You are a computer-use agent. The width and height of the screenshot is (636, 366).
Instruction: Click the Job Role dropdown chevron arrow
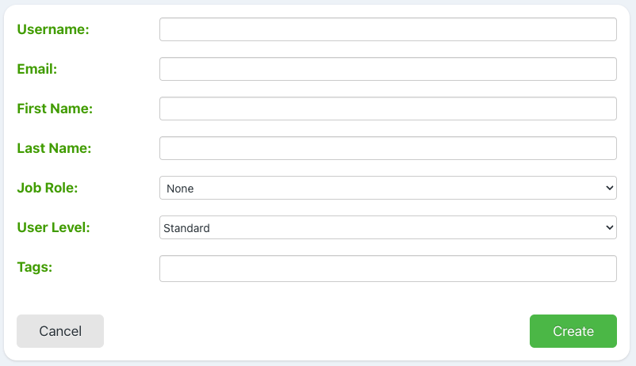(x=609, y=188)
